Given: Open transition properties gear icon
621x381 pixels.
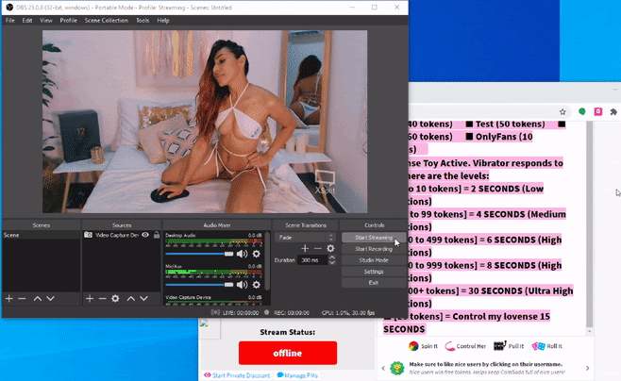Looking at the screenshot, I should (x=330, y=248).
